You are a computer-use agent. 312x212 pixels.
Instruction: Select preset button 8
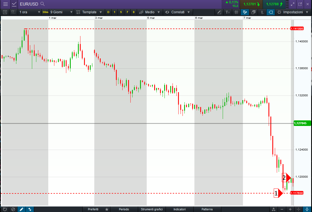tap(133, 12)
